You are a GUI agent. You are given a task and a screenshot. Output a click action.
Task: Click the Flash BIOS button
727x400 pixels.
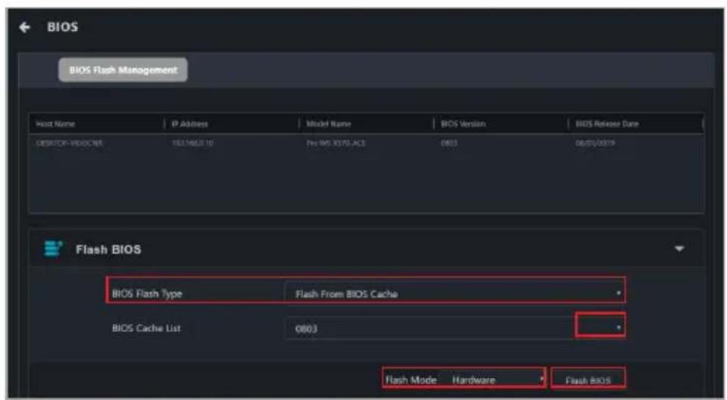[588, 380]
